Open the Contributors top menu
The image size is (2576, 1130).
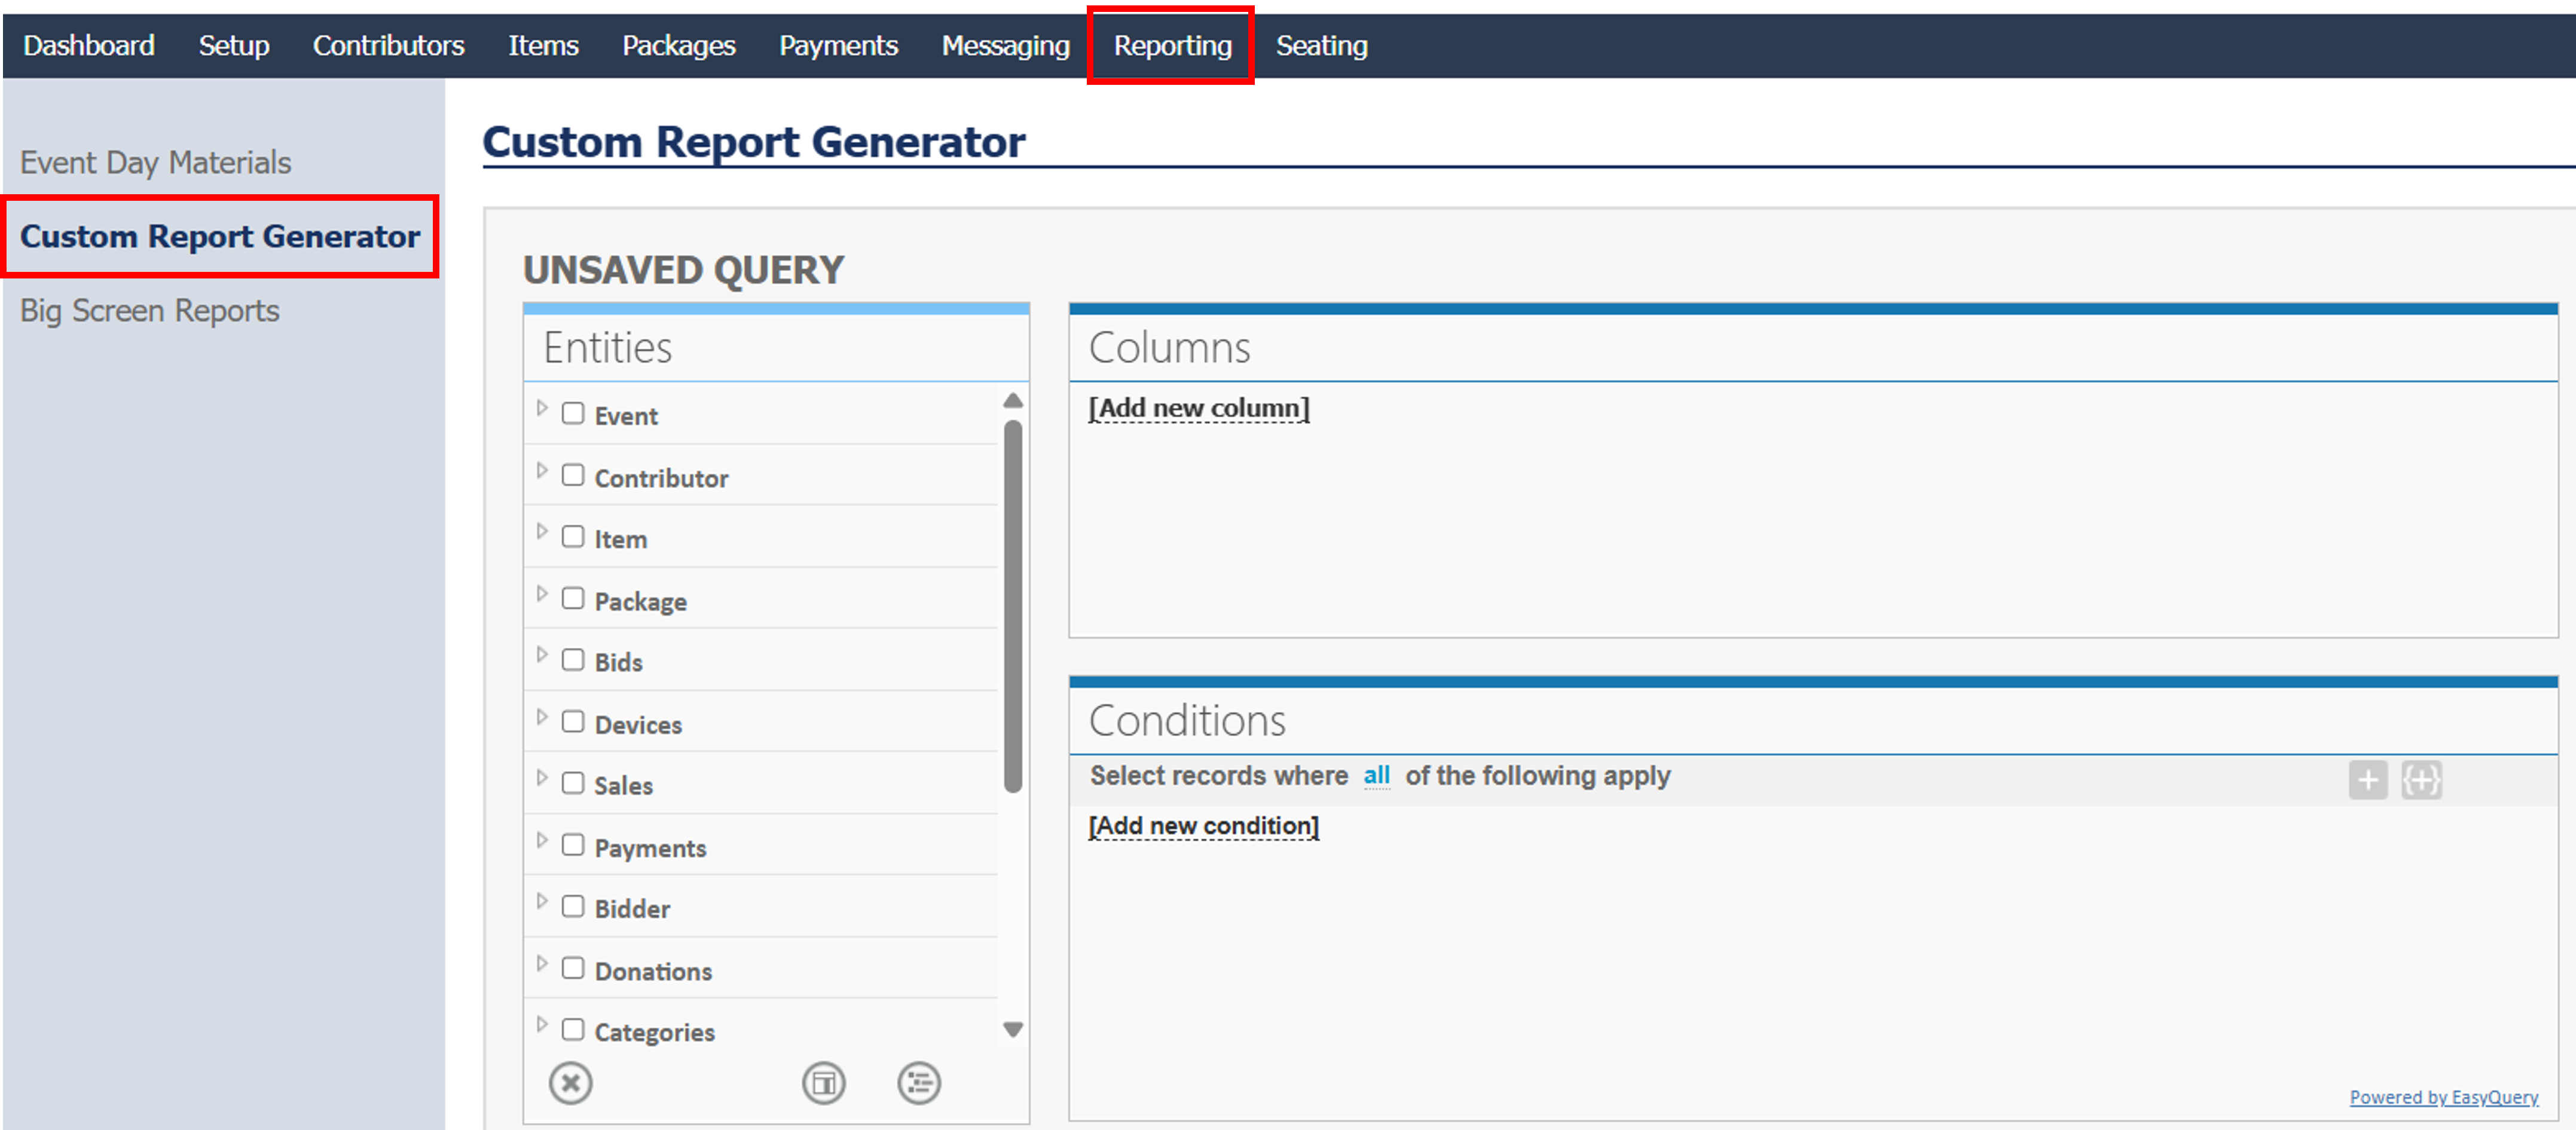point(388,45)
